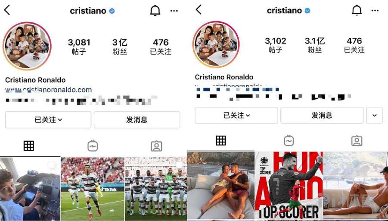Switch to tagged photos tab on left profile

coord(156,146)
